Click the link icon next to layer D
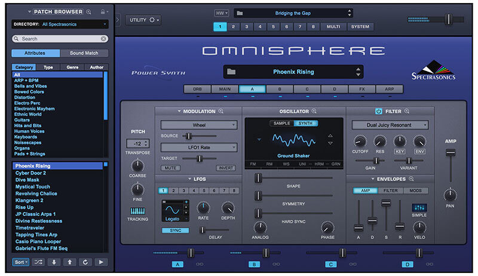 [x=429, y=264]
